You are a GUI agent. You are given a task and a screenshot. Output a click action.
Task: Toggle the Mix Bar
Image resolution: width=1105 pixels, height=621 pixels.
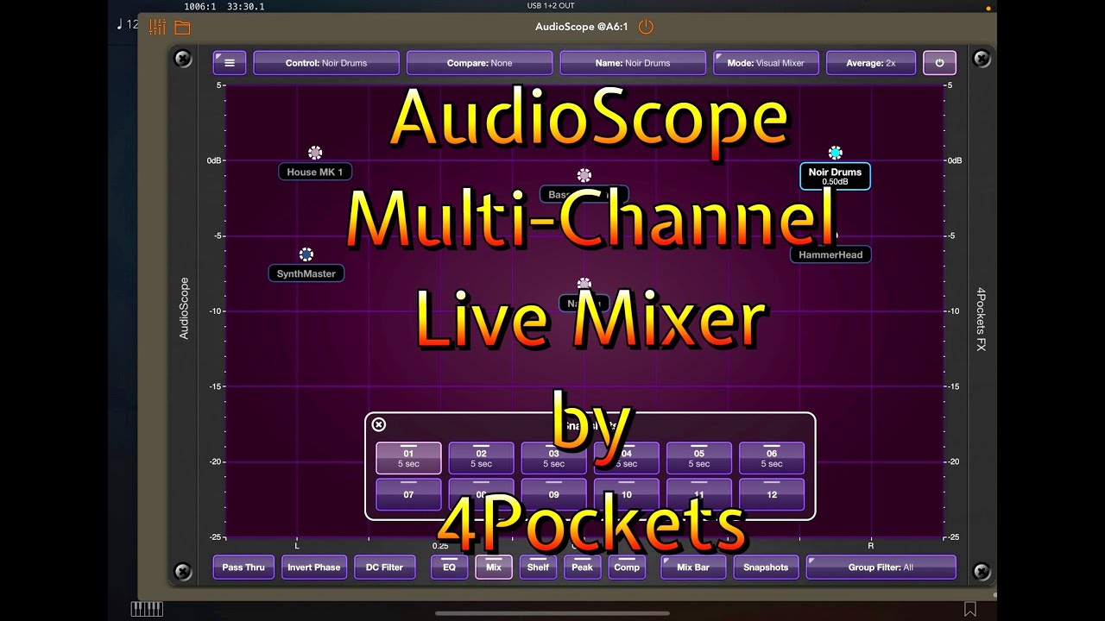coord(693,568)
